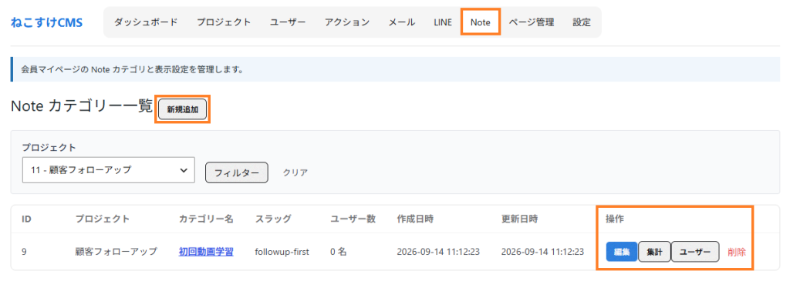The image size is (790, 281).
Task: Open the 設定 menu item
Action: tap(582, 22)
